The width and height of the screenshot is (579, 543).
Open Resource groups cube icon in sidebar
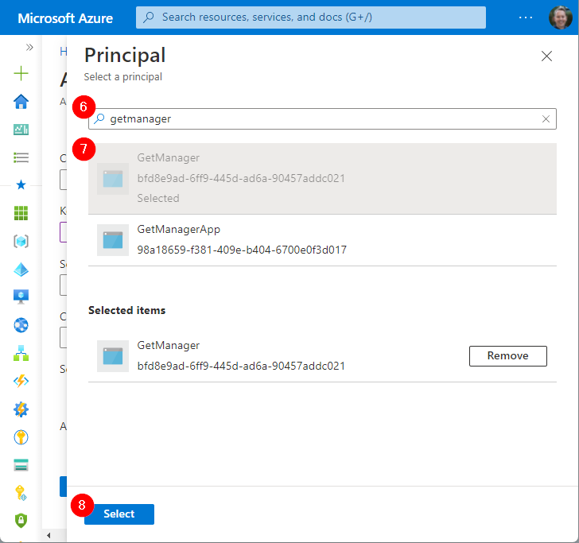[21, 242]
